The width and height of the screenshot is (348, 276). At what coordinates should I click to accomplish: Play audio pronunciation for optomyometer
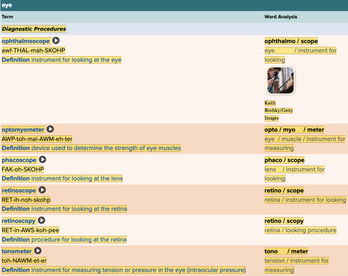pos(50,129)
